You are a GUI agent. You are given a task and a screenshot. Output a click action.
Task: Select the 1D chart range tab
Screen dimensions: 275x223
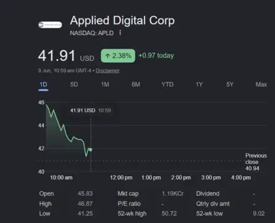[43, 84]
